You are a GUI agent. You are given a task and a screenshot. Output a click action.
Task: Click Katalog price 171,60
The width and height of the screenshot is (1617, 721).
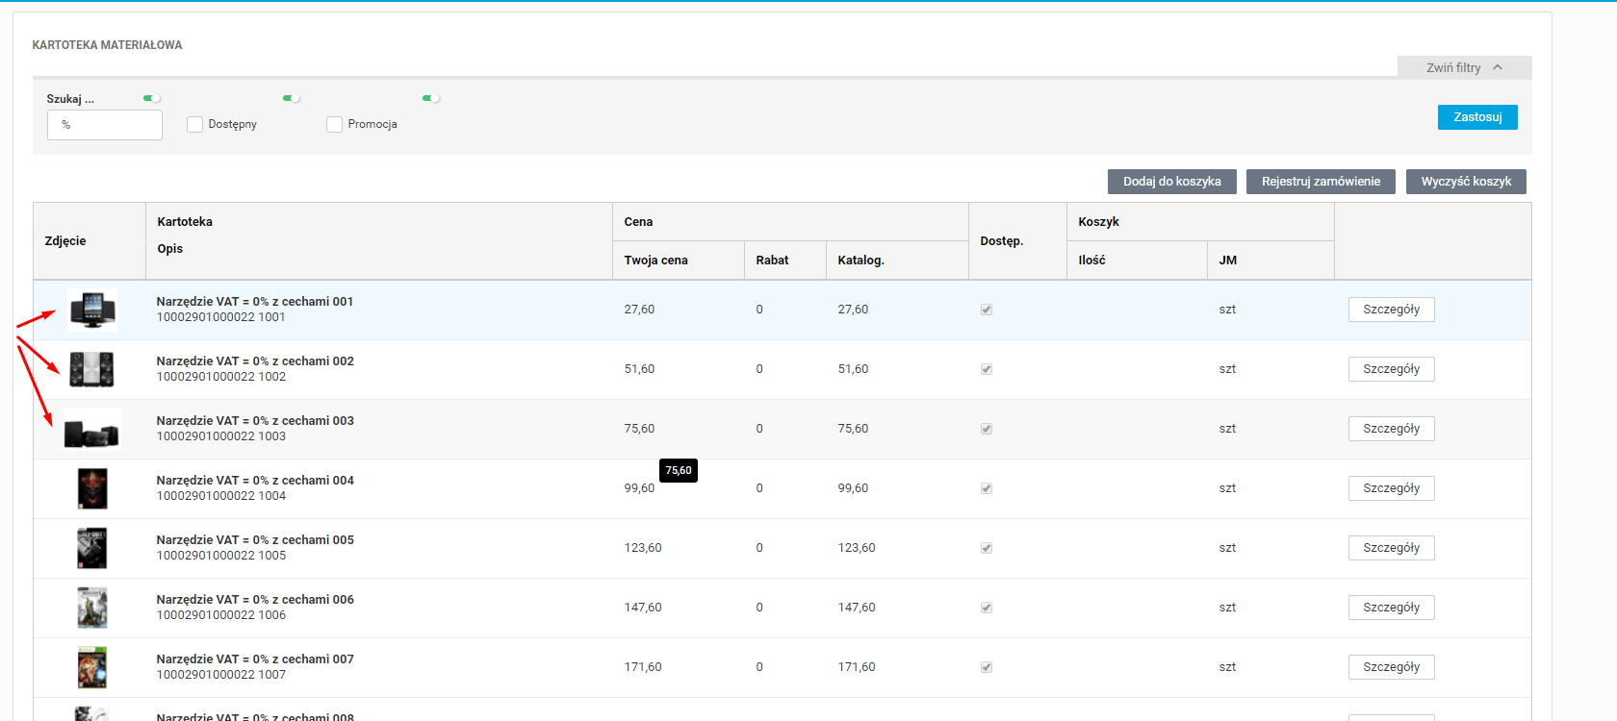[857, 667]
